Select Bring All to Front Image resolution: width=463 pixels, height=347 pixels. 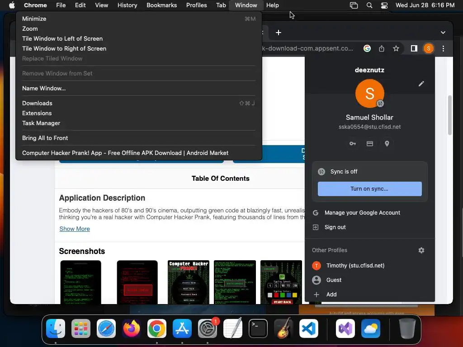click(139, 138)
